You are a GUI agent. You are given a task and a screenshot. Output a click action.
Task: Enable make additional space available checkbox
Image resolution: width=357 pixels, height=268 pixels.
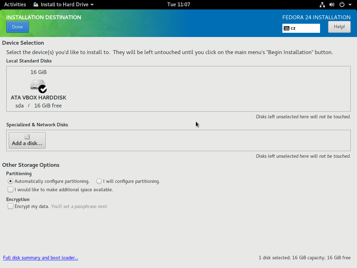pyautogui.click(x=11, y=189)
